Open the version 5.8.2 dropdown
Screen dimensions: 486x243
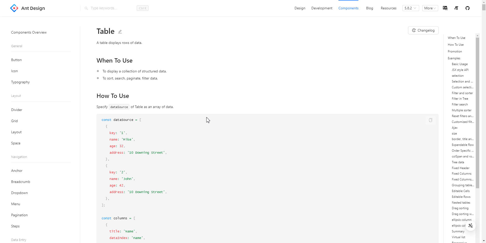click(411, 8)
